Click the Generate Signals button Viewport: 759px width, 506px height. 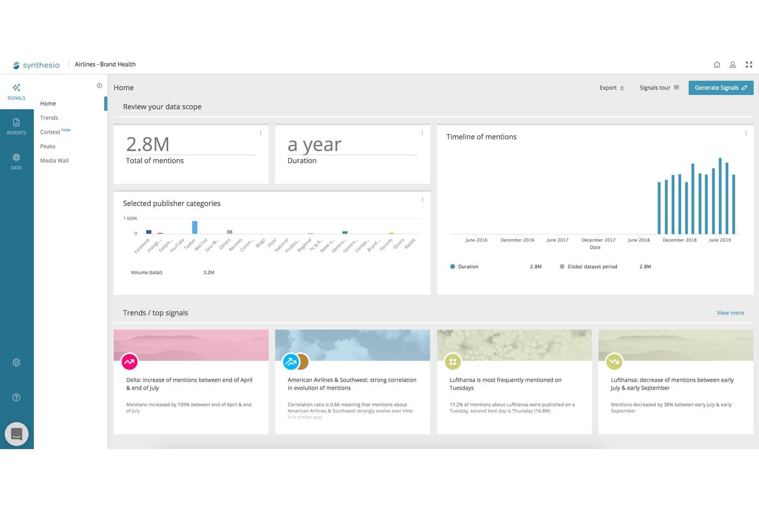[721, 88]
